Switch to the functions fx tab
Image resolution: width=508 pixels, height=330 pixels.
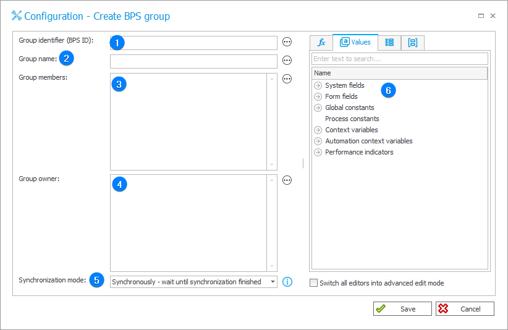tap(321, 43)
